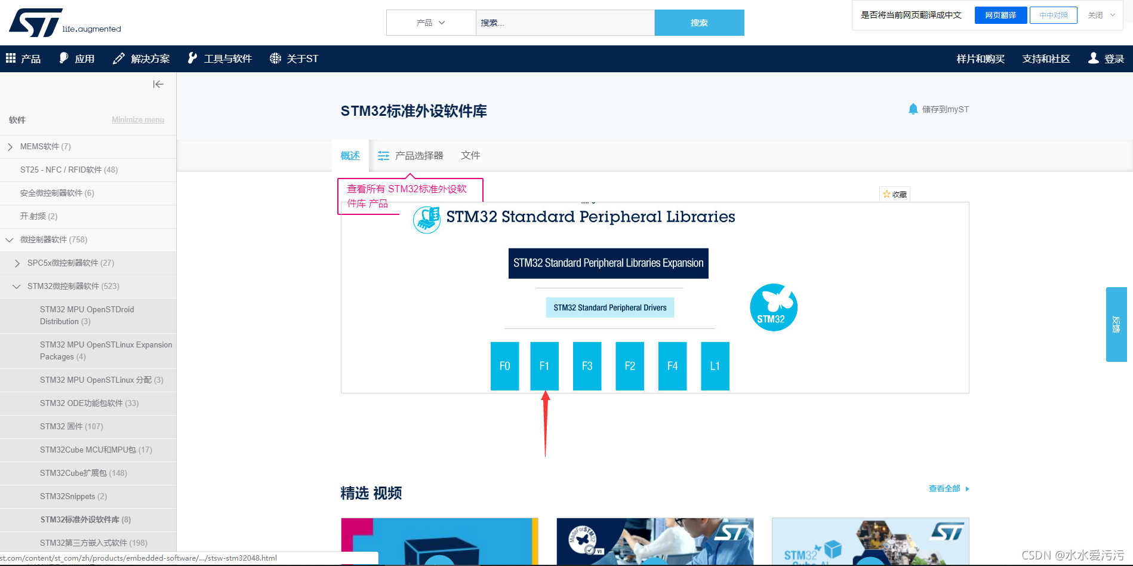The width and height of the screenshot is (1133, 566).
Task: Click the software library icon beside the title
Action: click(x=427, y=220)
